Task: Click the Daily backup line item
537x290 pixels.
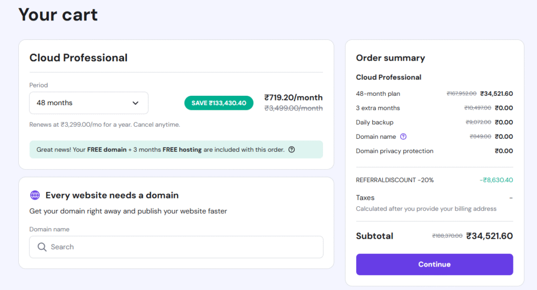Action: click(374, 122)
